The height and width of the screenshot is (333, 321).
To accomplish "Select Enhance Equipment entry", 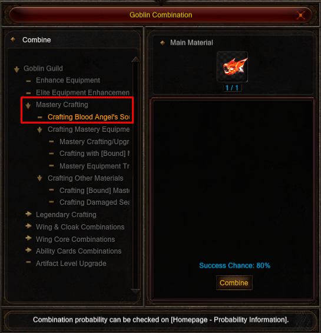I will (68, 81).
